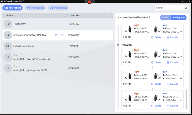
Task: Click the TD avatar for Test Dummy
Action: (x=8, y=24)
